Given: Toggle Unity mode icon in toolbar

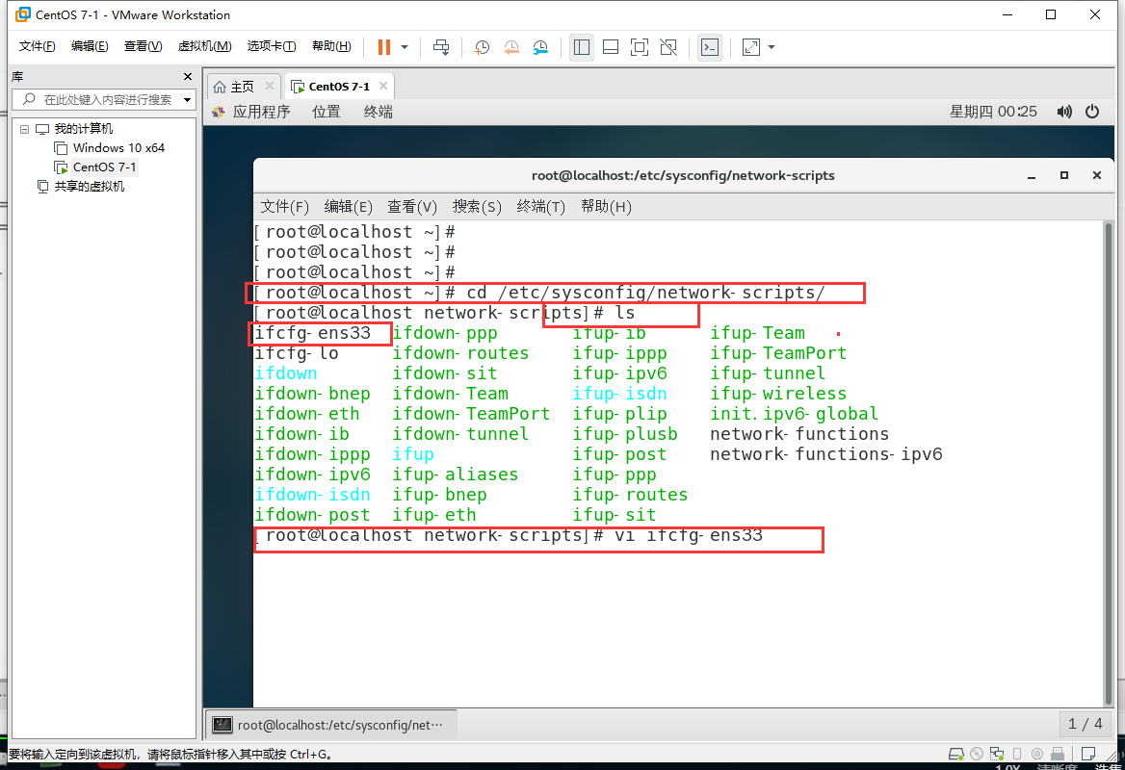Looking at the screenshot, I should [668, 47].
